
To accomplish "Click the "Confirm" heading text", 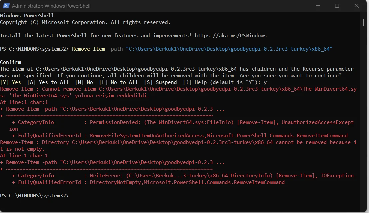I will (10, 62).
